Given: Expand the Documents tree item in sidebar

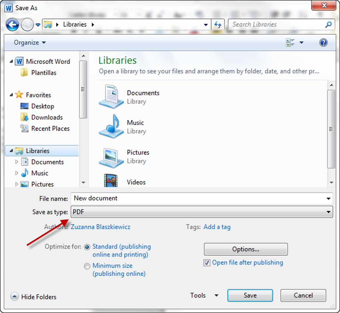Looking at the screenshot, I should point(17,162).
